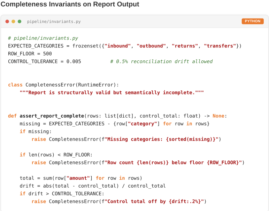Click the orange PYTHON language badge
This screenshot has width=269, height=211.
click(253, 21)
